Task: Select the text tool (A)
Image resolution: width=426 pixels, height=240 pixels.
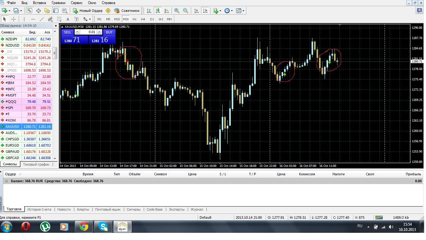Action: [68, 19]
